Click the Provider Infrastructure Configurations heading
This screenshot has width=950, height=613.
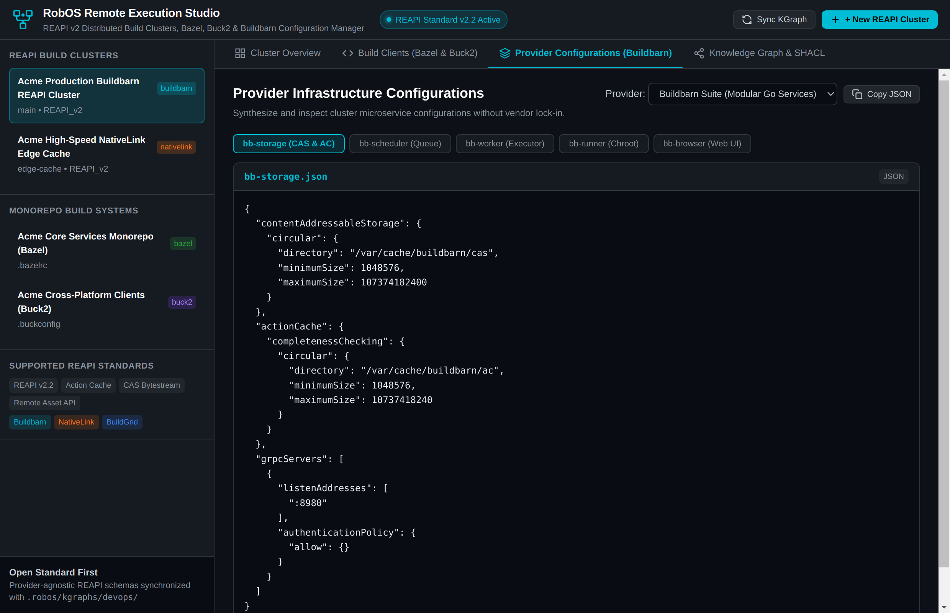[x=358, y=93]
